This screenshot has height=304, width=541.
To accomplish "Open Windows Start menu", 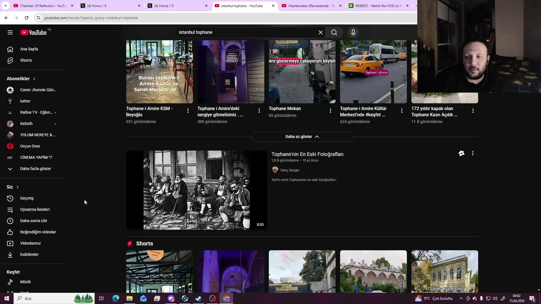I will [x=6, y=299].
